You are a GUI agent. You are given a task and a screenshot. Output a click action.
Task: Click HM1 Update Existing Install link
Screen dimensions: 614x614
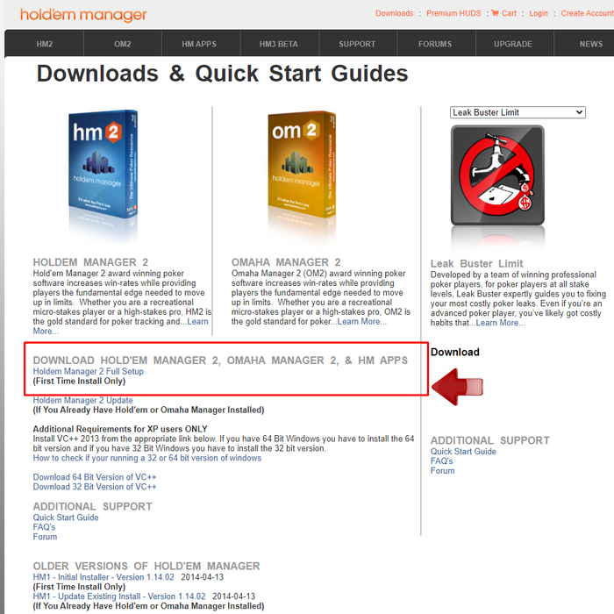[119, 596]
